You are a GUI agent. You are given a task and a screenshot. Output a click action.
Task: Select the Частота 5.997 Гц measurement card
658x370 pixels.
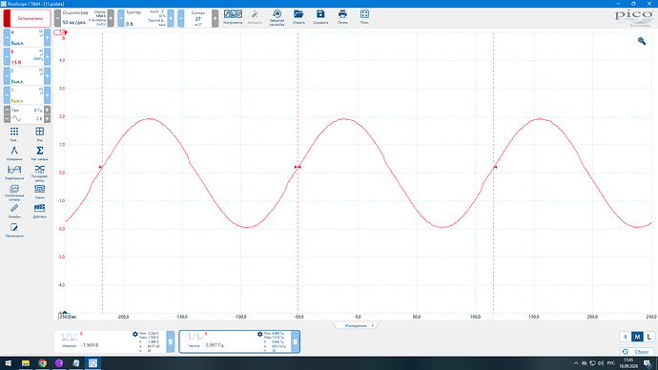click(x=236, y=341)
